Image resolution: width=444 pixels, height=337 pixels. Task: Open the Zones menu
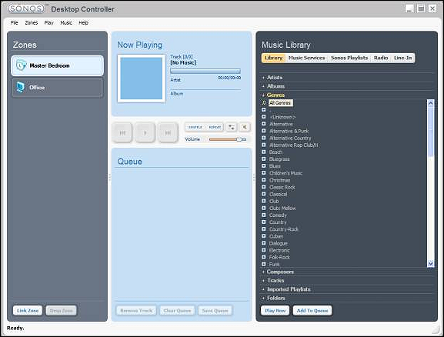point(32,22)
